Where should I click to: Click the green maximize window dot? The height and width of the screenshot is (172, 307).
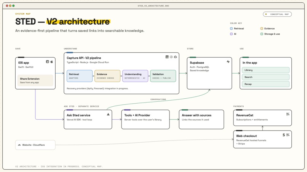point(13,6)
